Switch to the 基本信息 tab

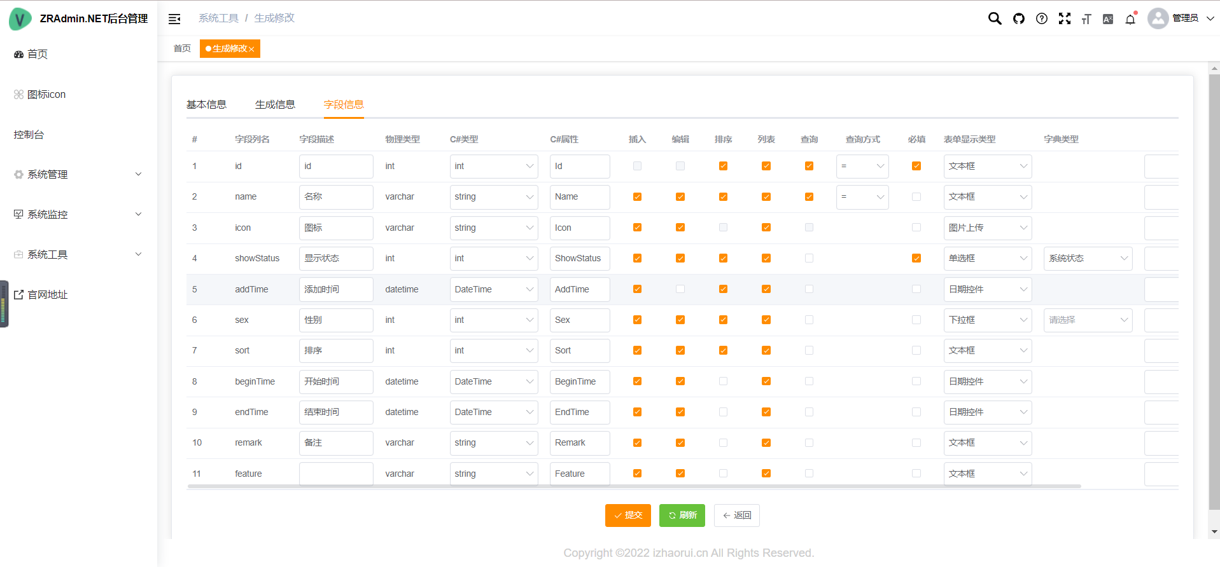click(206, 105)
